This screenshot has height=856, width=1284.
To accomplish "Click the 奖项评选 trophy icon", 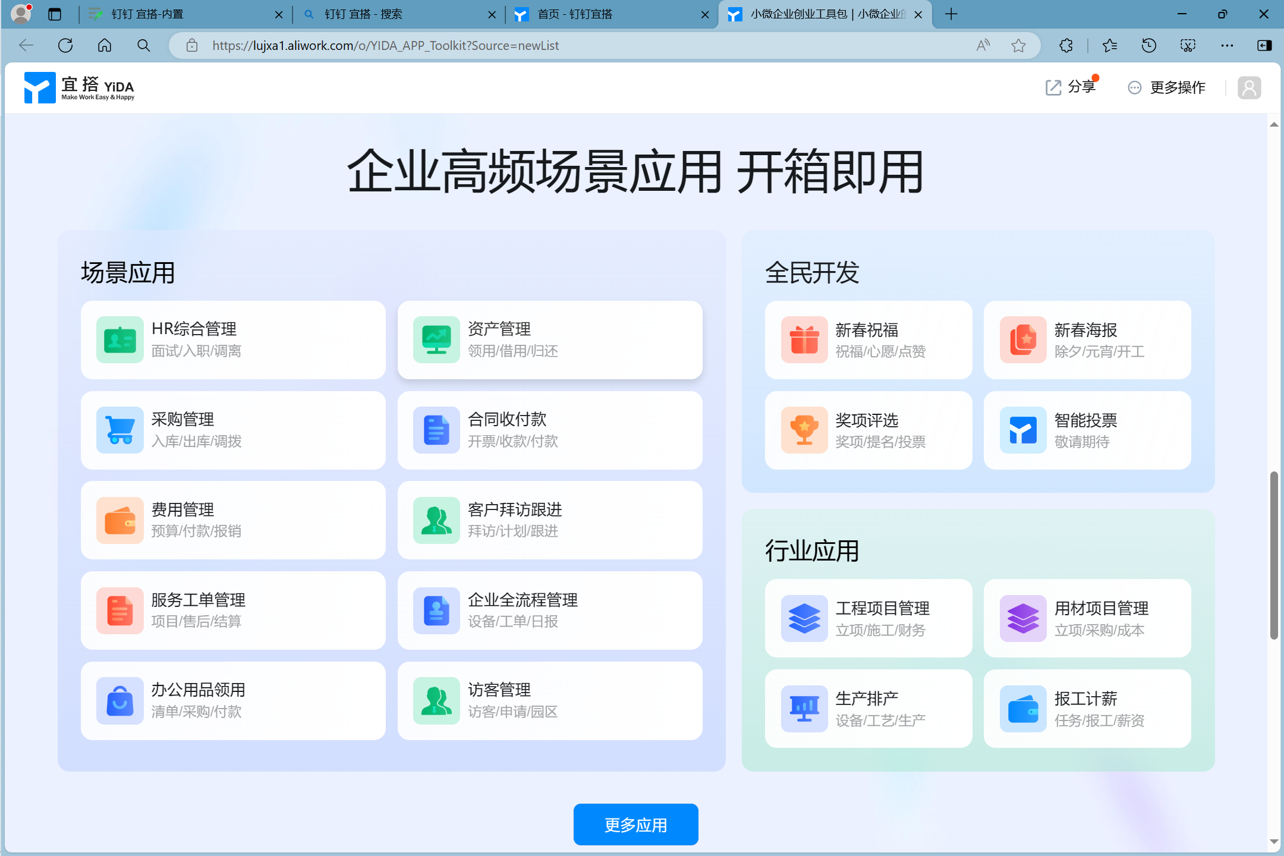I will point(804,430).
